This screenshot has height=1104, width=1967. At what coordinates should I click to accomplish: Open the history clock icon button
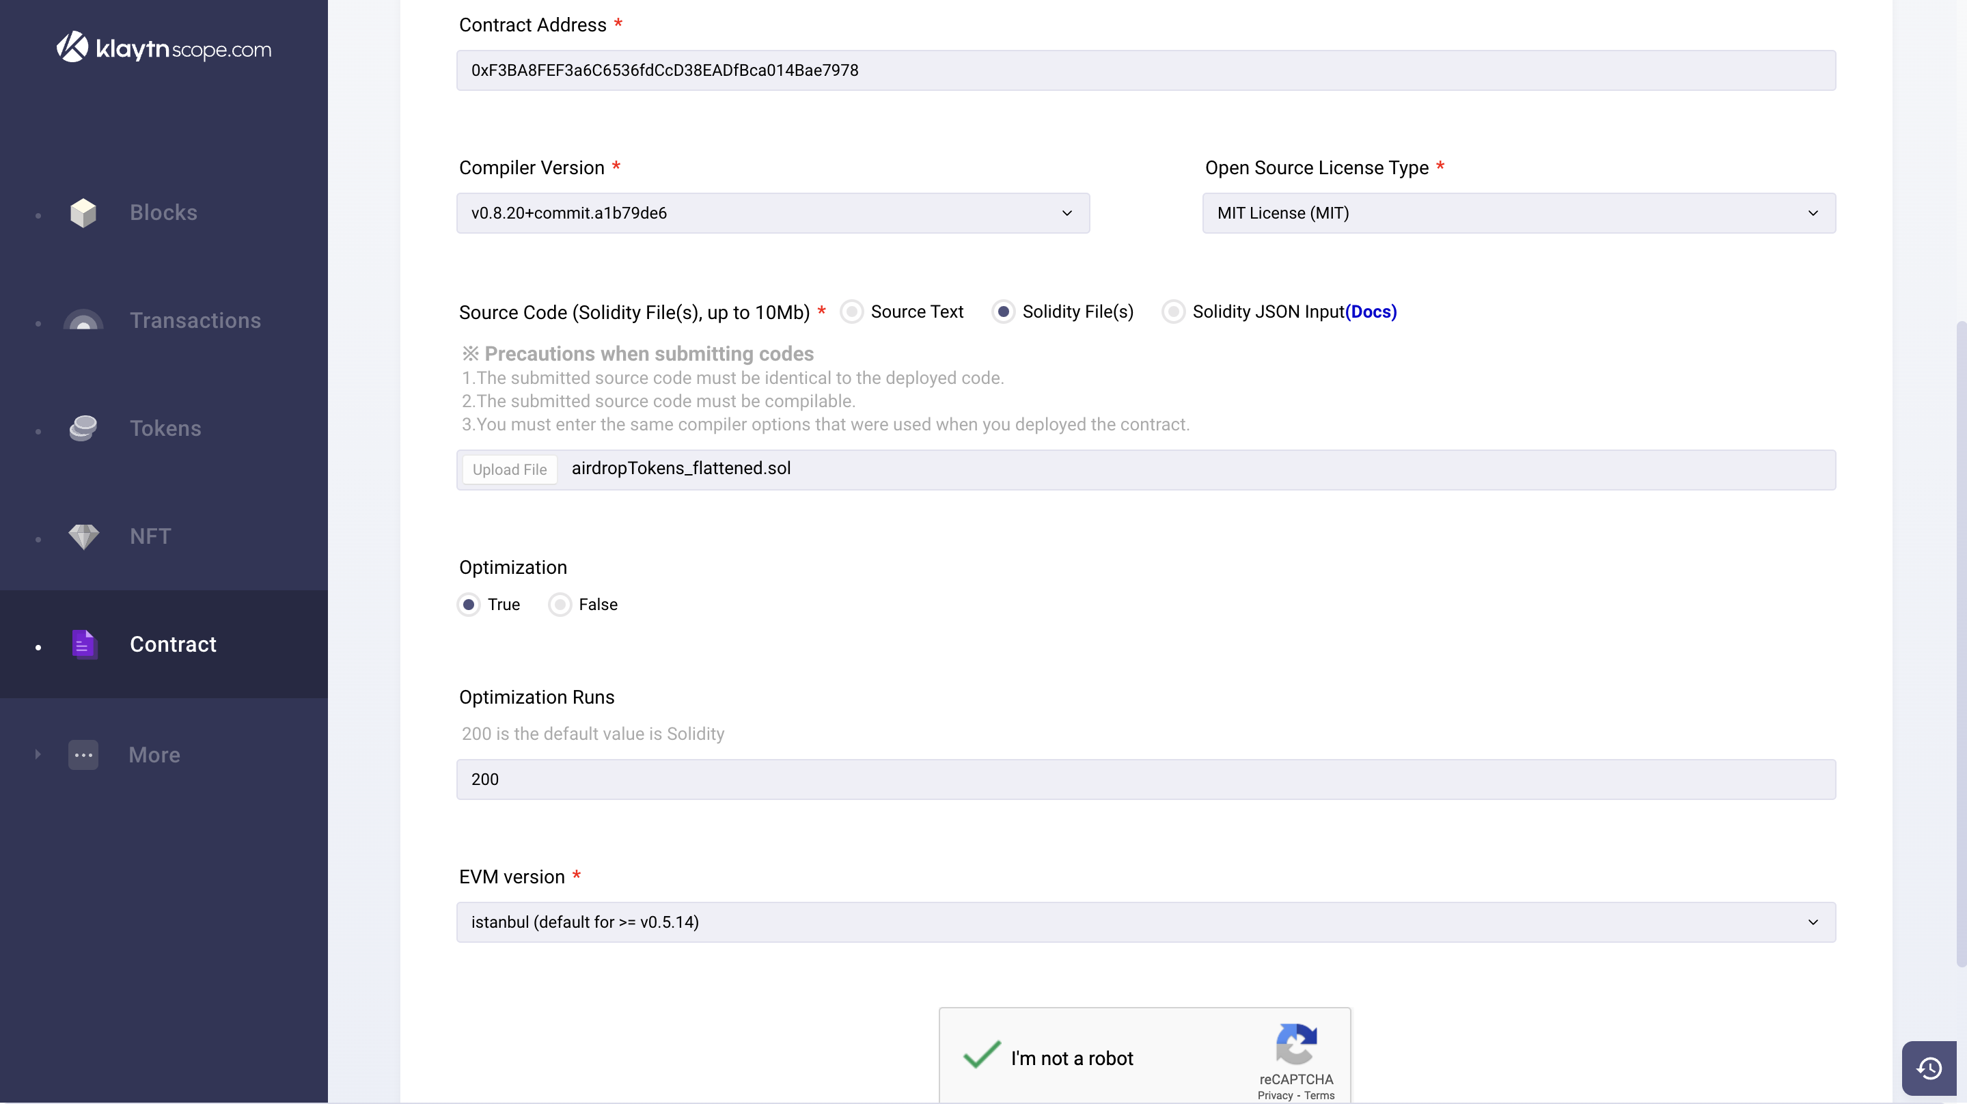coord(1929,1068)
